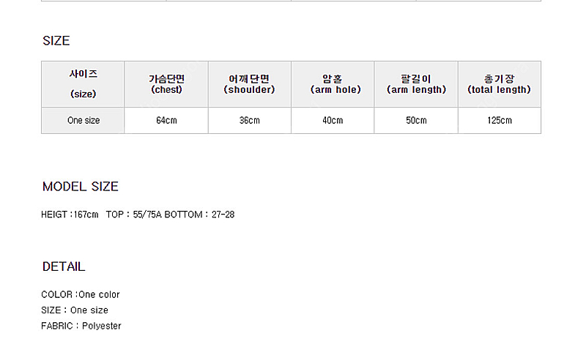This screenshot has height=347, width=586.
Task: Click the MODEL SIZE heading
Action: (x=81, y=187)
